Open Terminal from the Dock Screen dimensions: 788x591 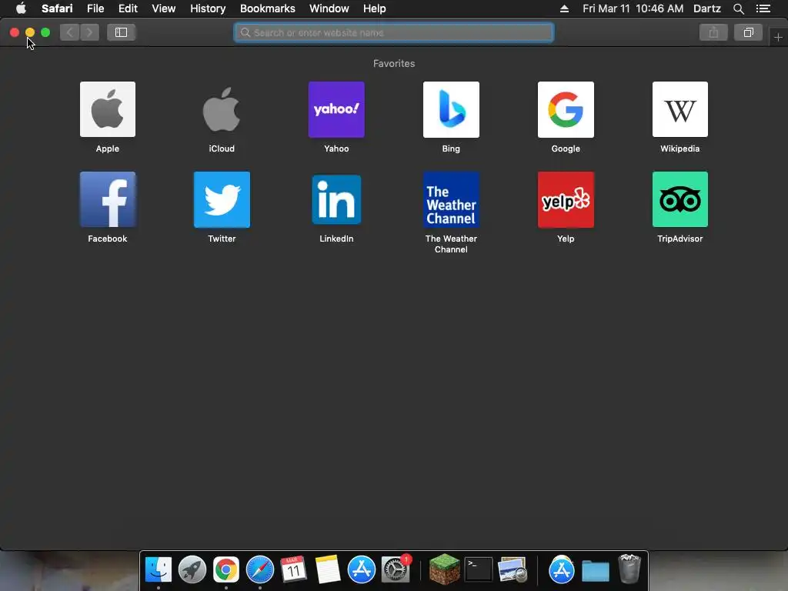click(x=478, y=570)
